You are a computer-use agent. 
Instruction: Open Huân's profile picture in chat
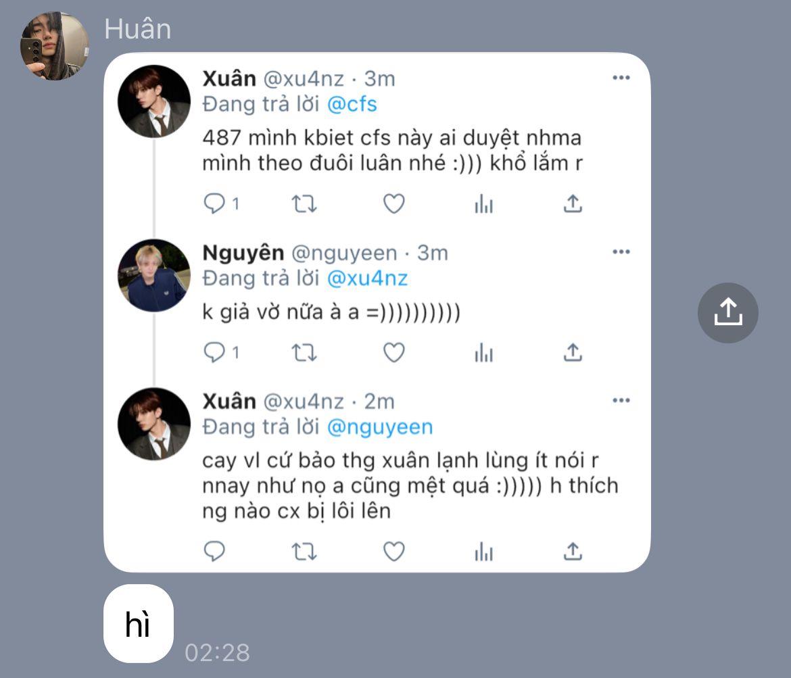55,46
